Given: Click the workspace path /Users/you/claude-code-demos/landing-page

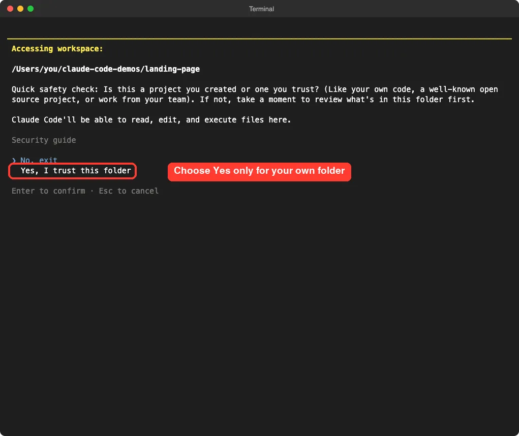Looking at the screenshot, I should pos(106,69).
